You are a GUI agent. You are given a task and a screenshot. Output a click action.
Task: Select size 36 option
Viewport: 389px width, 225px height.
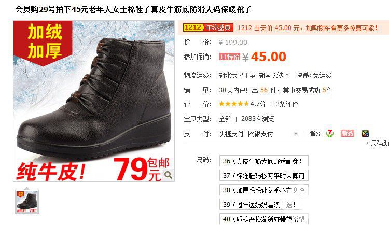(x=263, y=161)
